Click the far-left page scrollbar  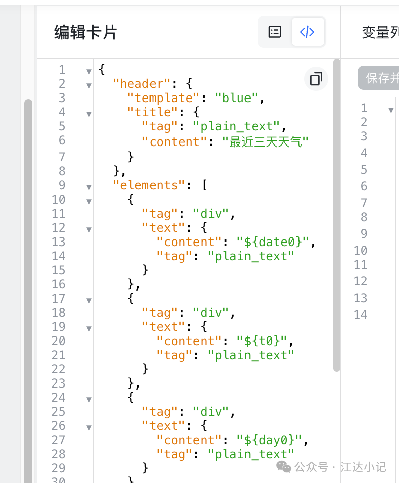pyautogui.click(x=28, y=288)
